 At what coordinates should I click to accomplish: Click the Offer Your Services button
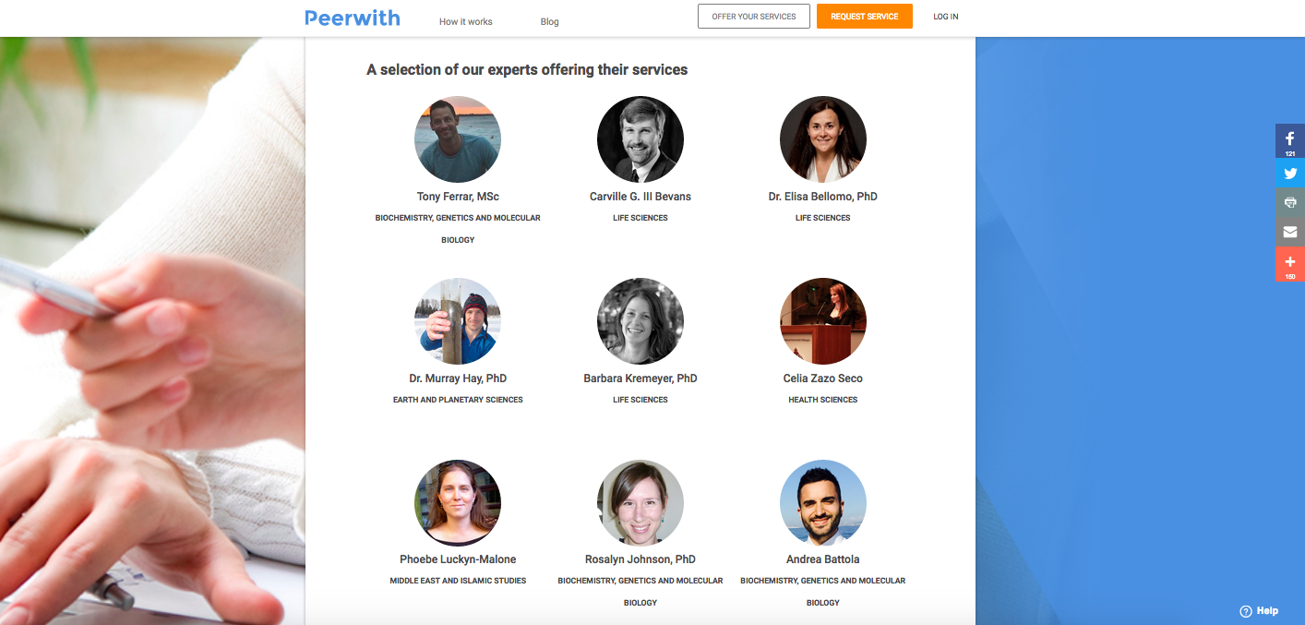point(753,16)
